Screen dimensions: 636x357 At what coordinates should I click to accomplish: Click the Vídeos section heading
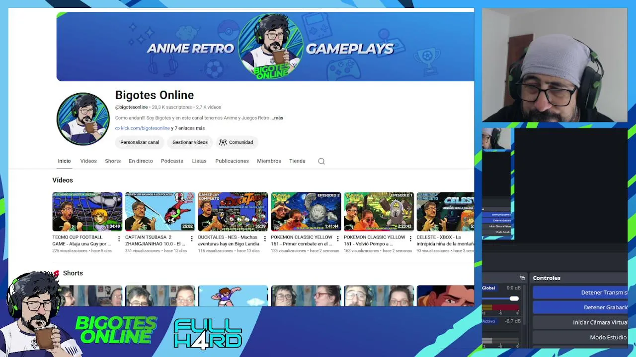[x=63, y=180]
